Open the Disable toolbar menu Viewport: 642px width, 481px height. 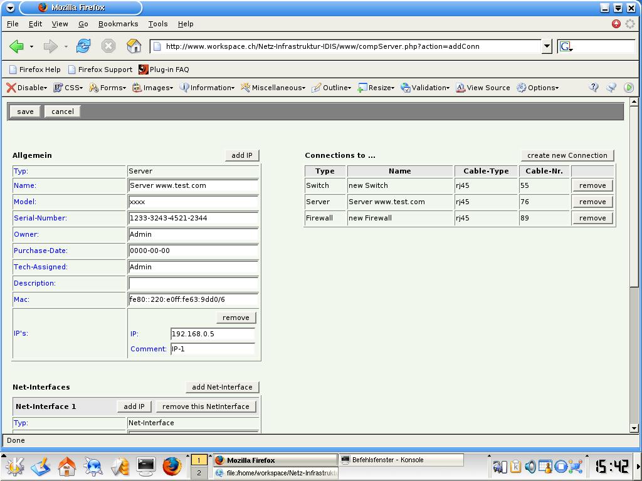coord(27,88)
